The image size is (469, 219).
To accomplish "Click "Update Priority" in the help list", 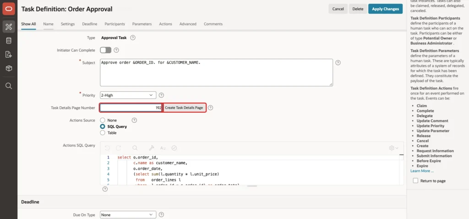I will pos(431,126).
